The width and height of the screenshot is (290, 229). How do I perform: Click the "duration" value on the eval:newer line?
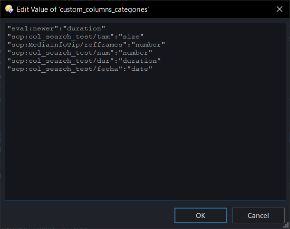(84, 29)
